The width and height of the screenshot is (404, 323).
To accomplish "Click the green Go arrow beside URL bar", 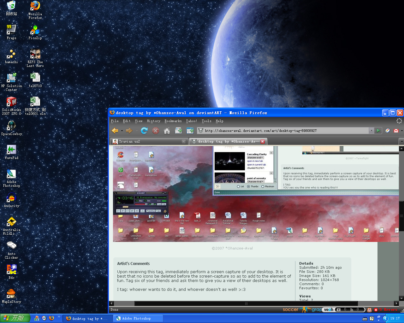I will click(x=378, y=131).
